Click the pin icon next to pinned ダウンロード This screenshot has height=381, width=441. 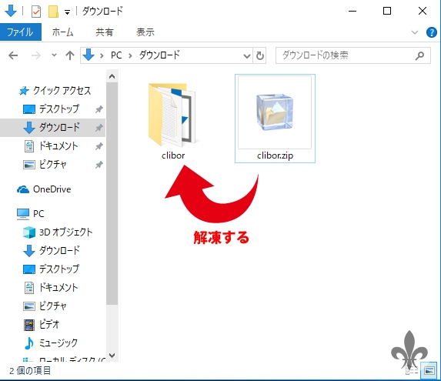pos(99,128)
